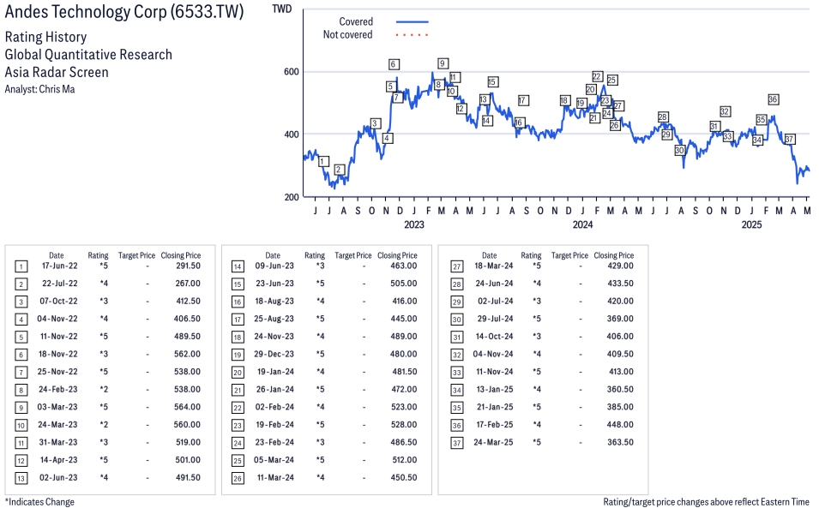This screenshot has height=508, width=819.
Task: Select the Eastern Time rating changes footnote
Action: pos(706,502)
